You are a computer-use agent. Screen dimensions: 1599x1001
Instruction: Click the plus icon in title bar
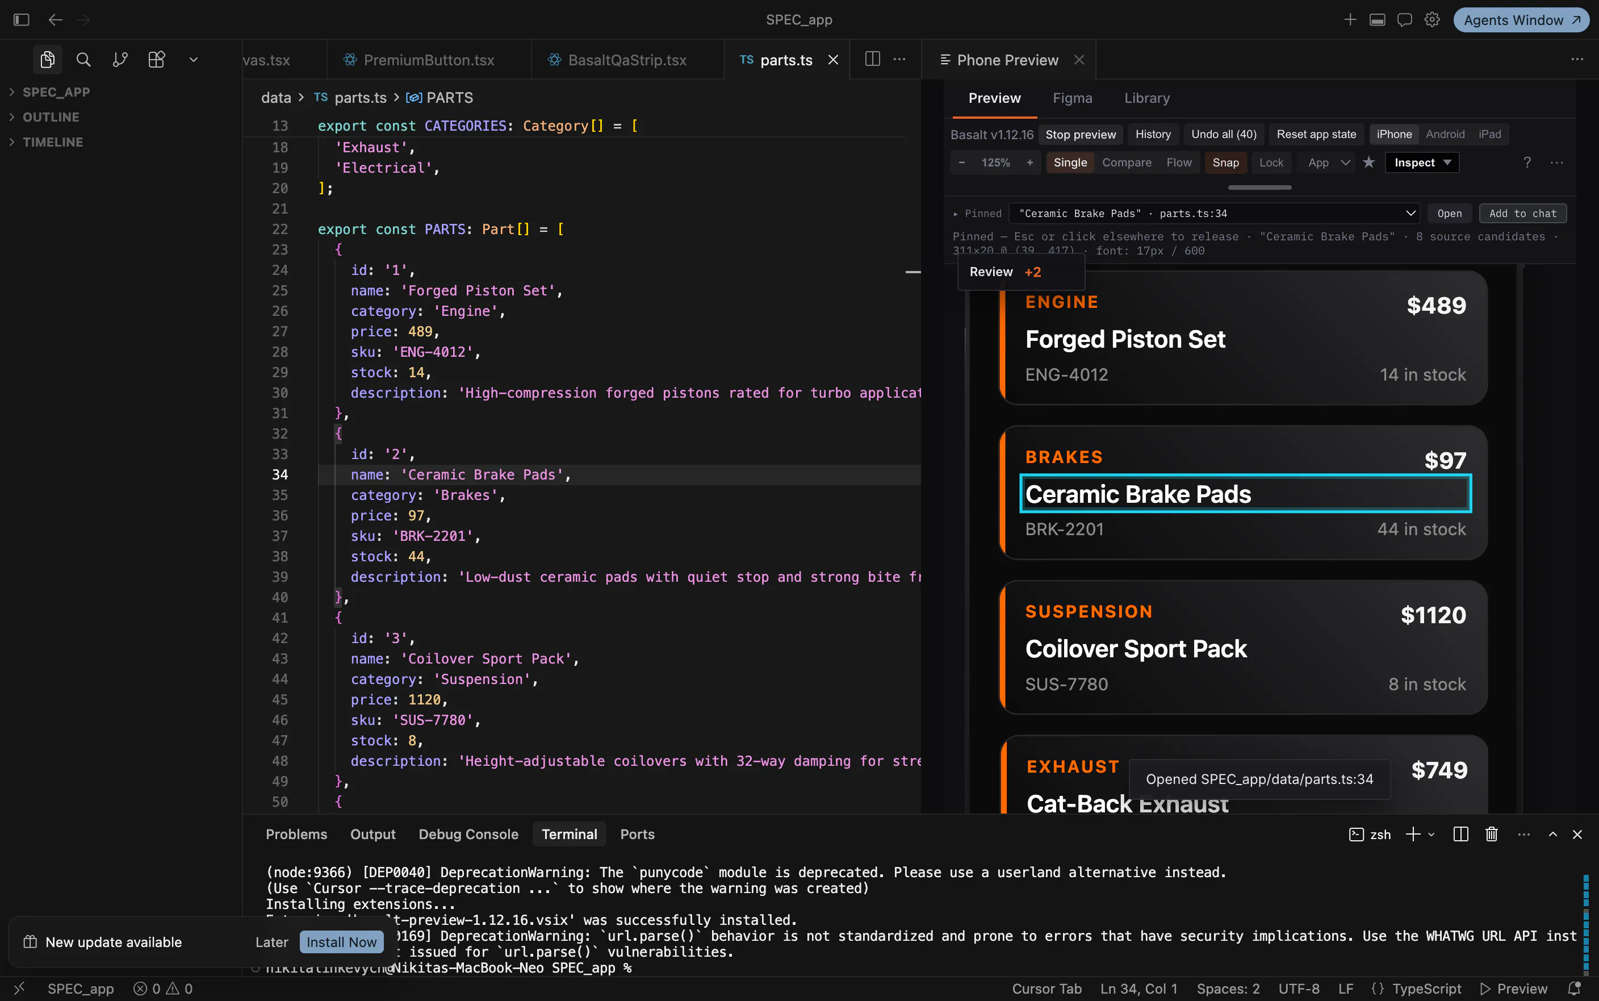point(1350,20)
